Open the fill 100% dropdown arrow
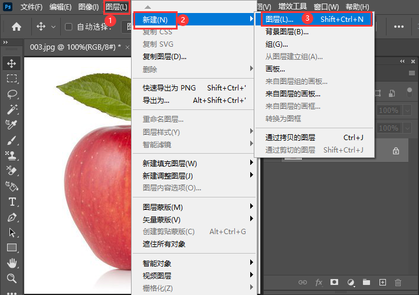 click(x=407, y=128)
